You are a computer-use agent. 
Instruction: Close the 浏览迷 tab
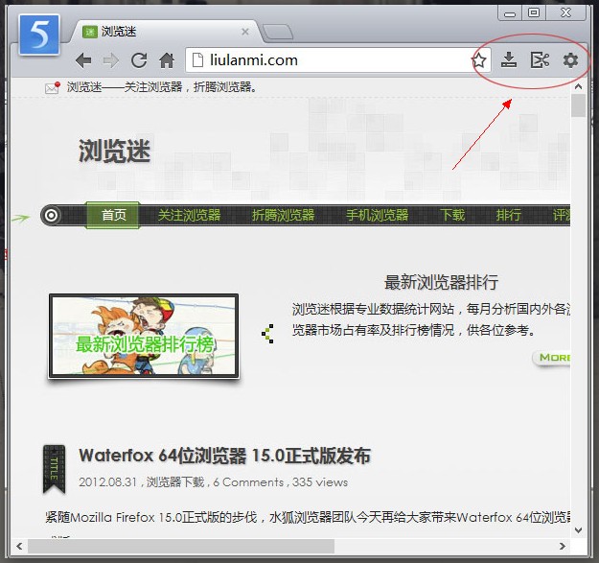pyautogui.click(x=245, y=32)
